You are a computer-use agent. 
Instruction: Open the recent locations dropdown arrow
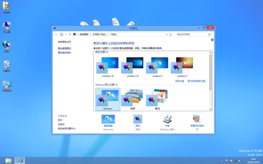coord(66,34)
